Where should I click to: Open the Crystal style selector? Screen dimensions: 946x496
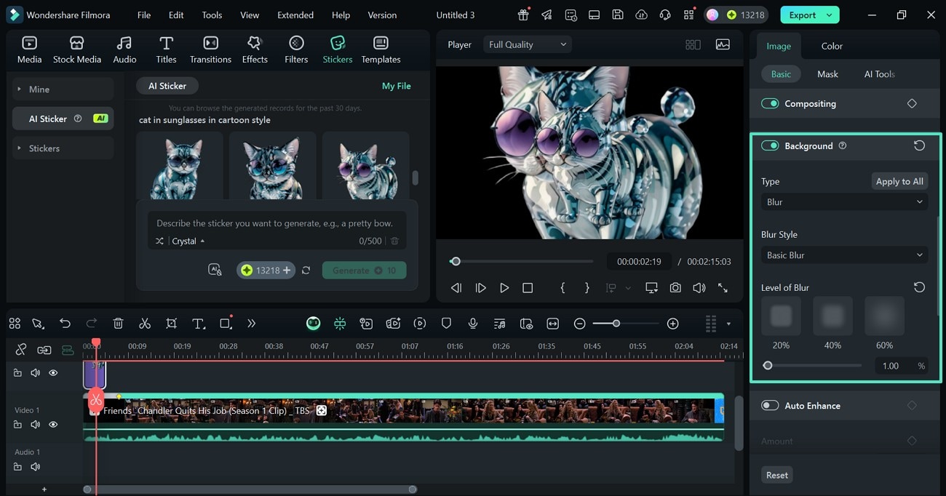tap(188, 241)
